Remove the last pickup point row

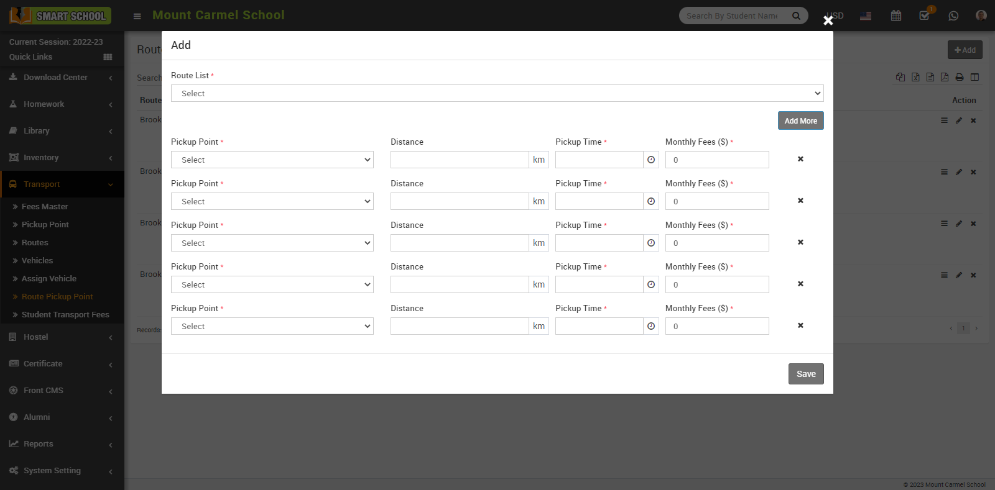[x=800, y=325]
